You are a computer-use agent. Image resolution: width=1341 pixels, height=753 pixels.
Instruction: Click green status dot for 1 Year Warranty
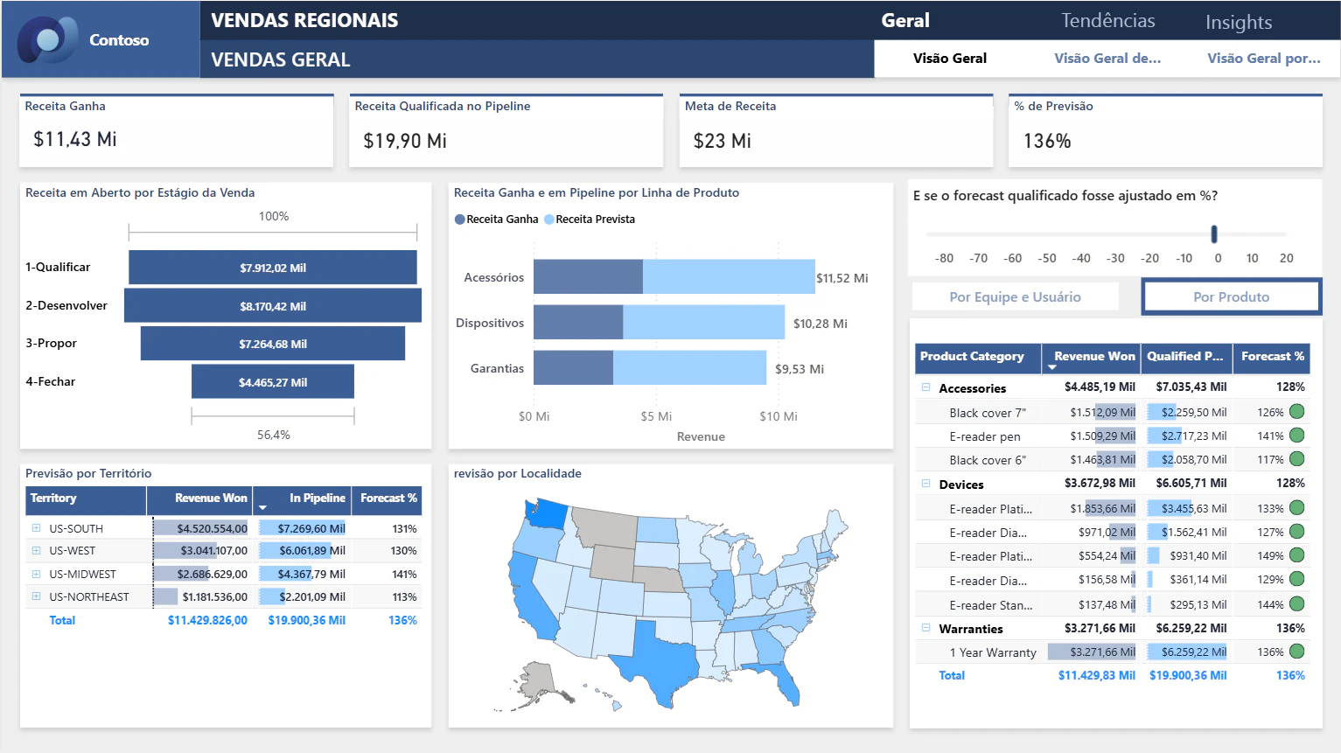(x=1297, y=652)
